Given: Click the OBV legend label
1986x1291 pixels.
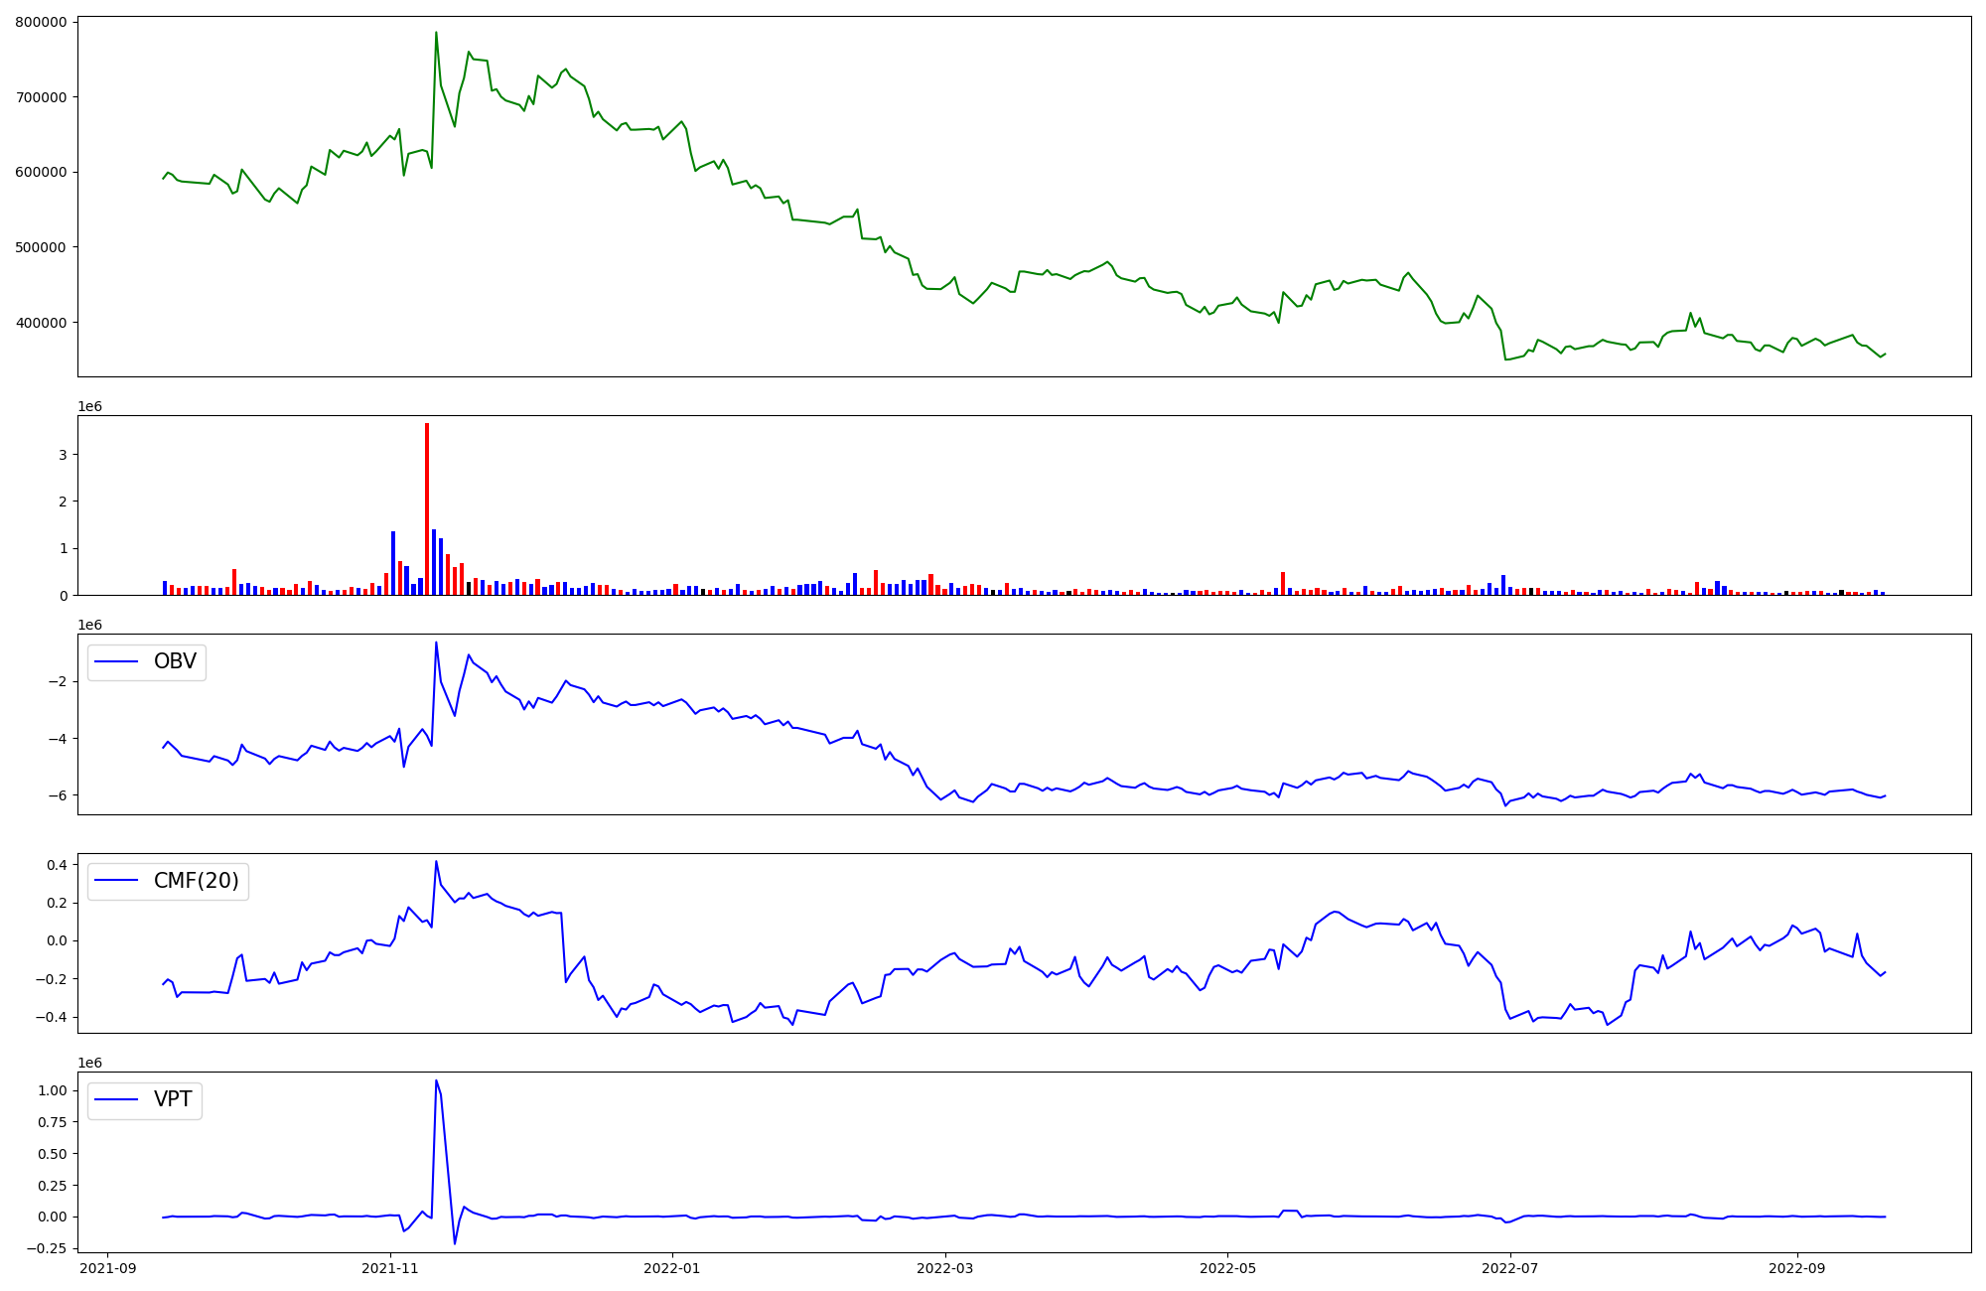Looking at the screenshot, I should (175, 661).
